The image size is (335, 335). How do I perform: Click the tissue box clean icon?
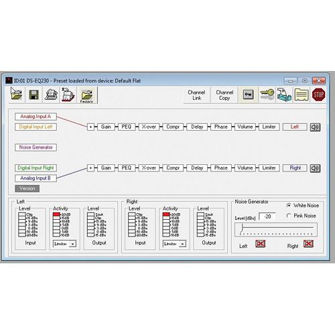(x=284, y=94)
